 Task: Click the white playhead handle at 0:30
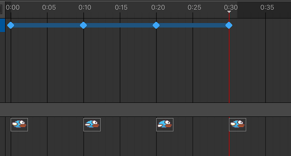click(229, 12)
